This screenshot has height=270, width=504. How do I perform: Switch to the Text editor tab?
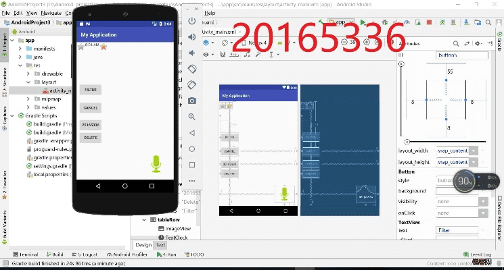(x=161, y=245)
